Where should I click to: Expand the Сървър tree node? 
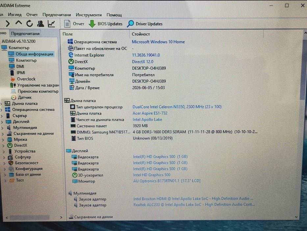2,116
